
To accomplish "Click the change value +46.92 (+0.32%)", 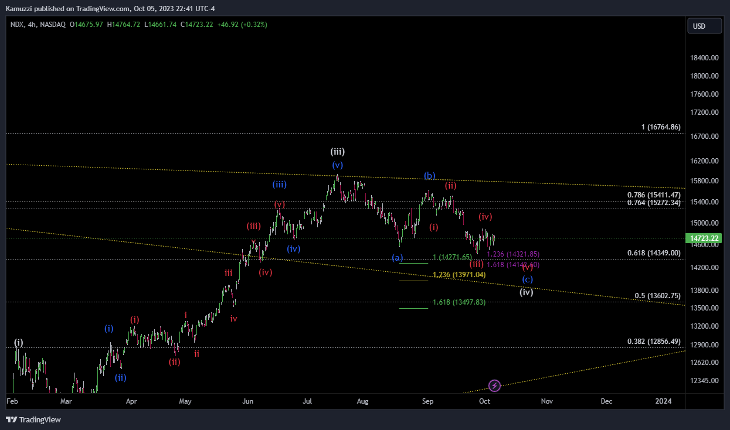I will click(x=242, y=24).
